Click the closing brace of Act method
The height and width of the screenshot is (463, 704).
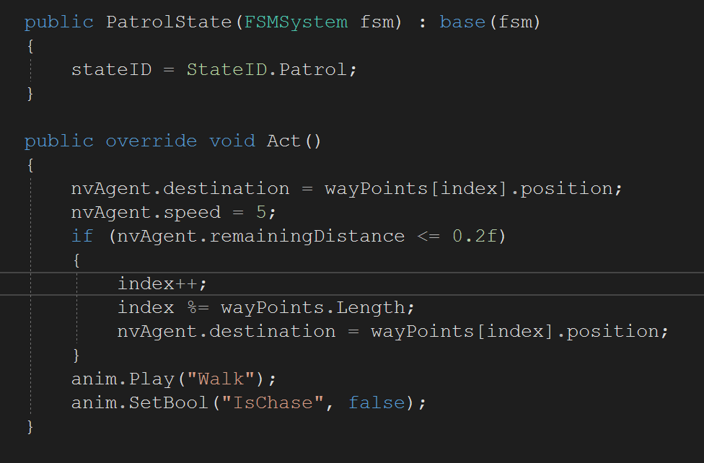click(30, 427)
